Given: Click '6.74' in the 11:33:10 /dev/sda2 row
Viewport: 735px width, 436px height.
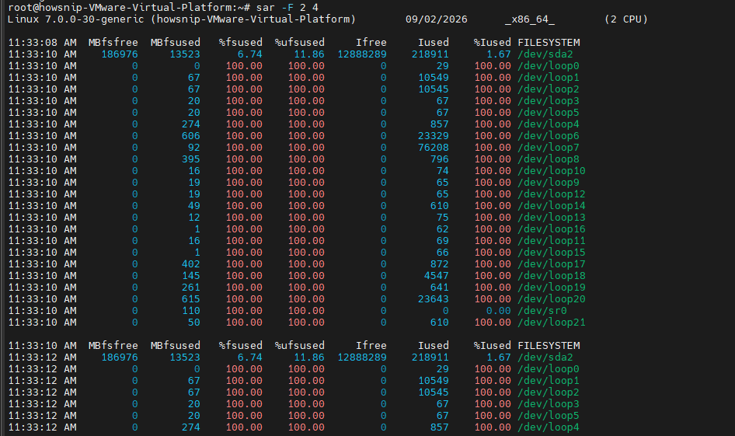Looking at the screenshot, I should 250,54.
